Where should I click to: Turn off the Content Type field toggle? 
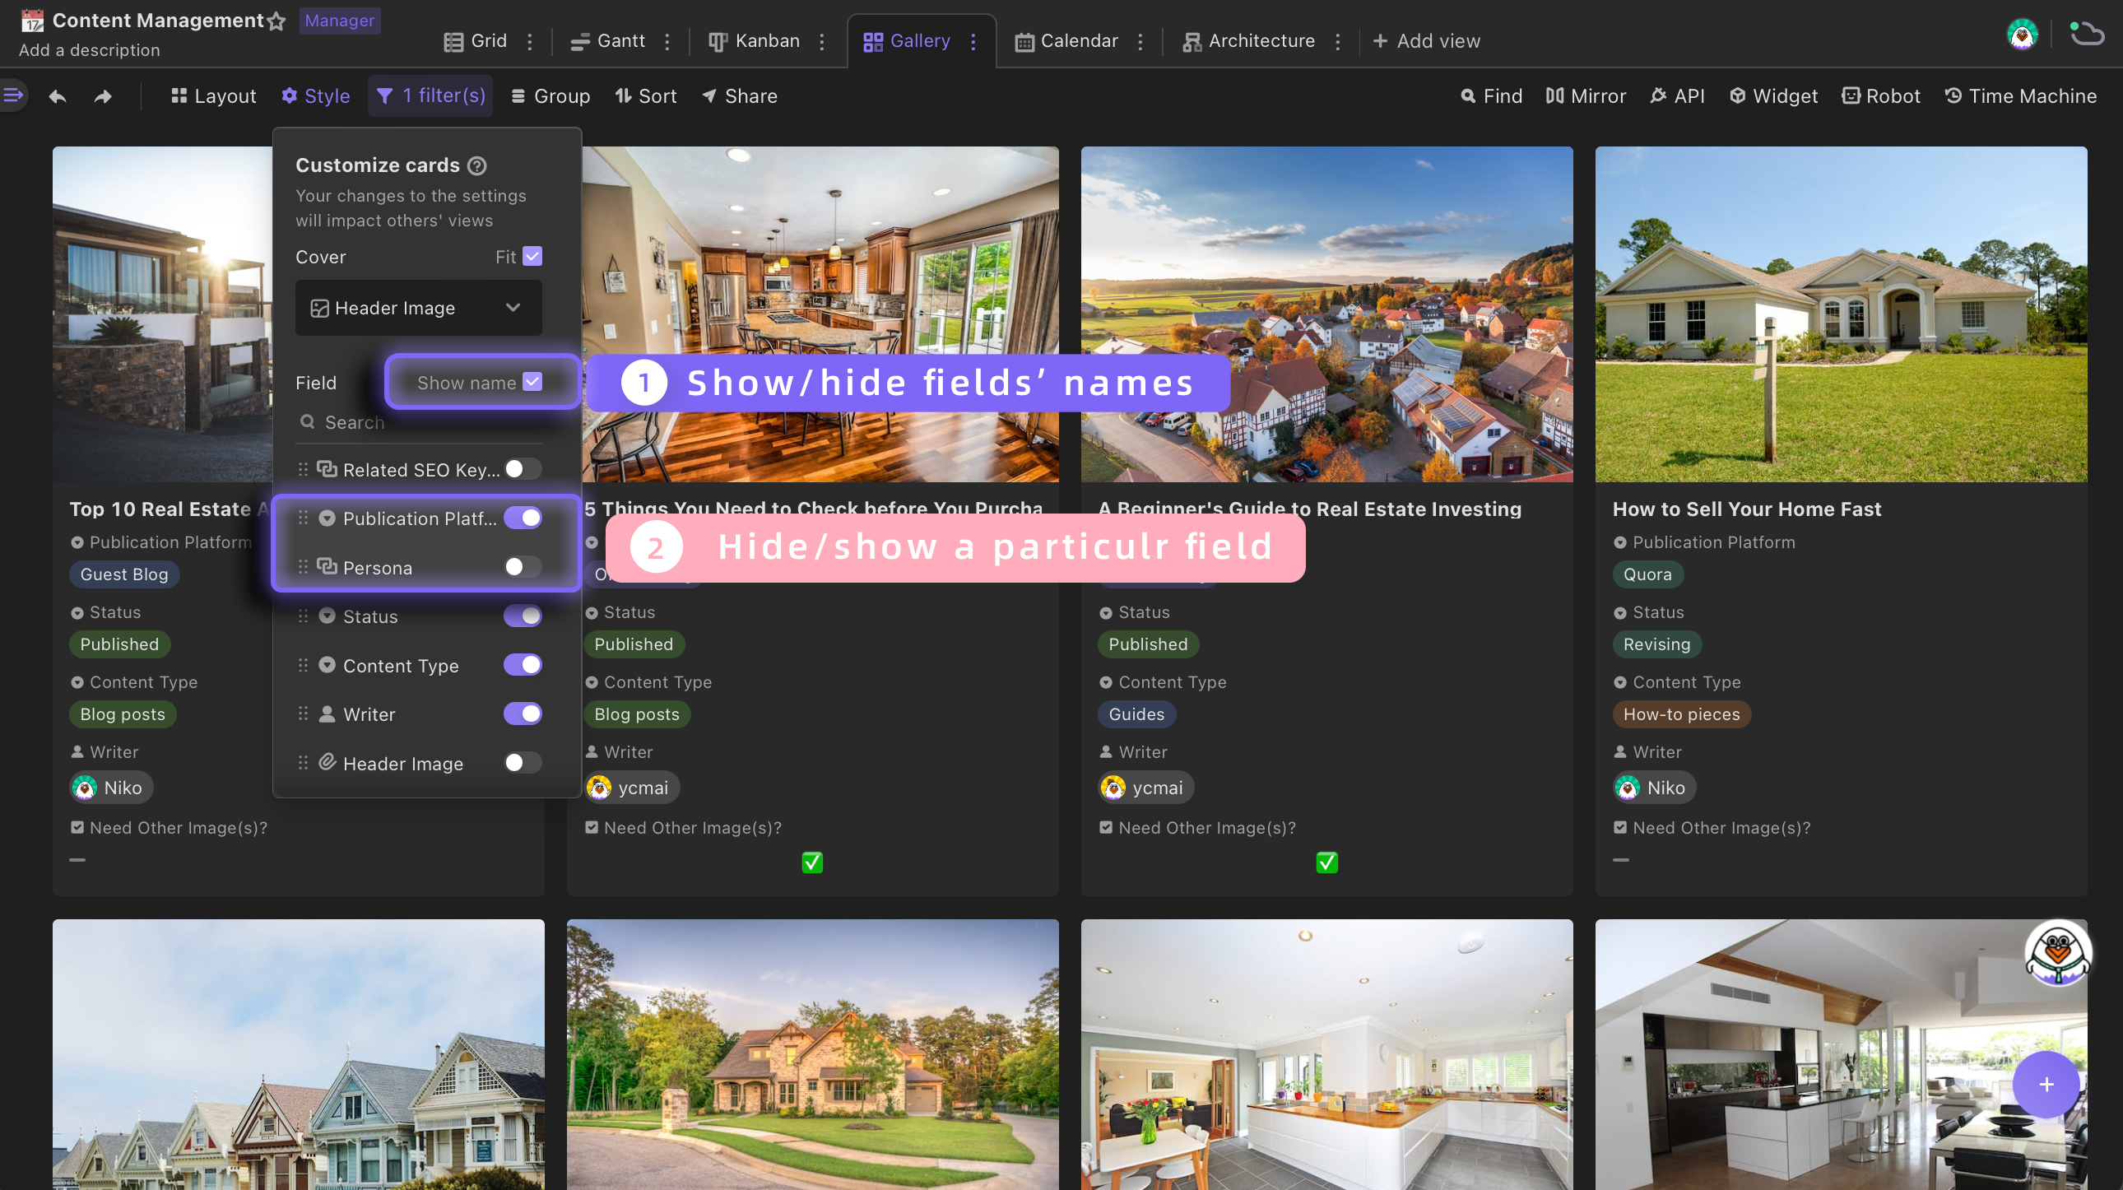(523, 665)
